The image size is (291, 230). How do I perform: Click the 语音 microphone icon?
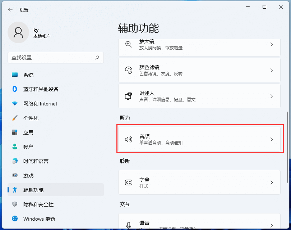[128, 225]
